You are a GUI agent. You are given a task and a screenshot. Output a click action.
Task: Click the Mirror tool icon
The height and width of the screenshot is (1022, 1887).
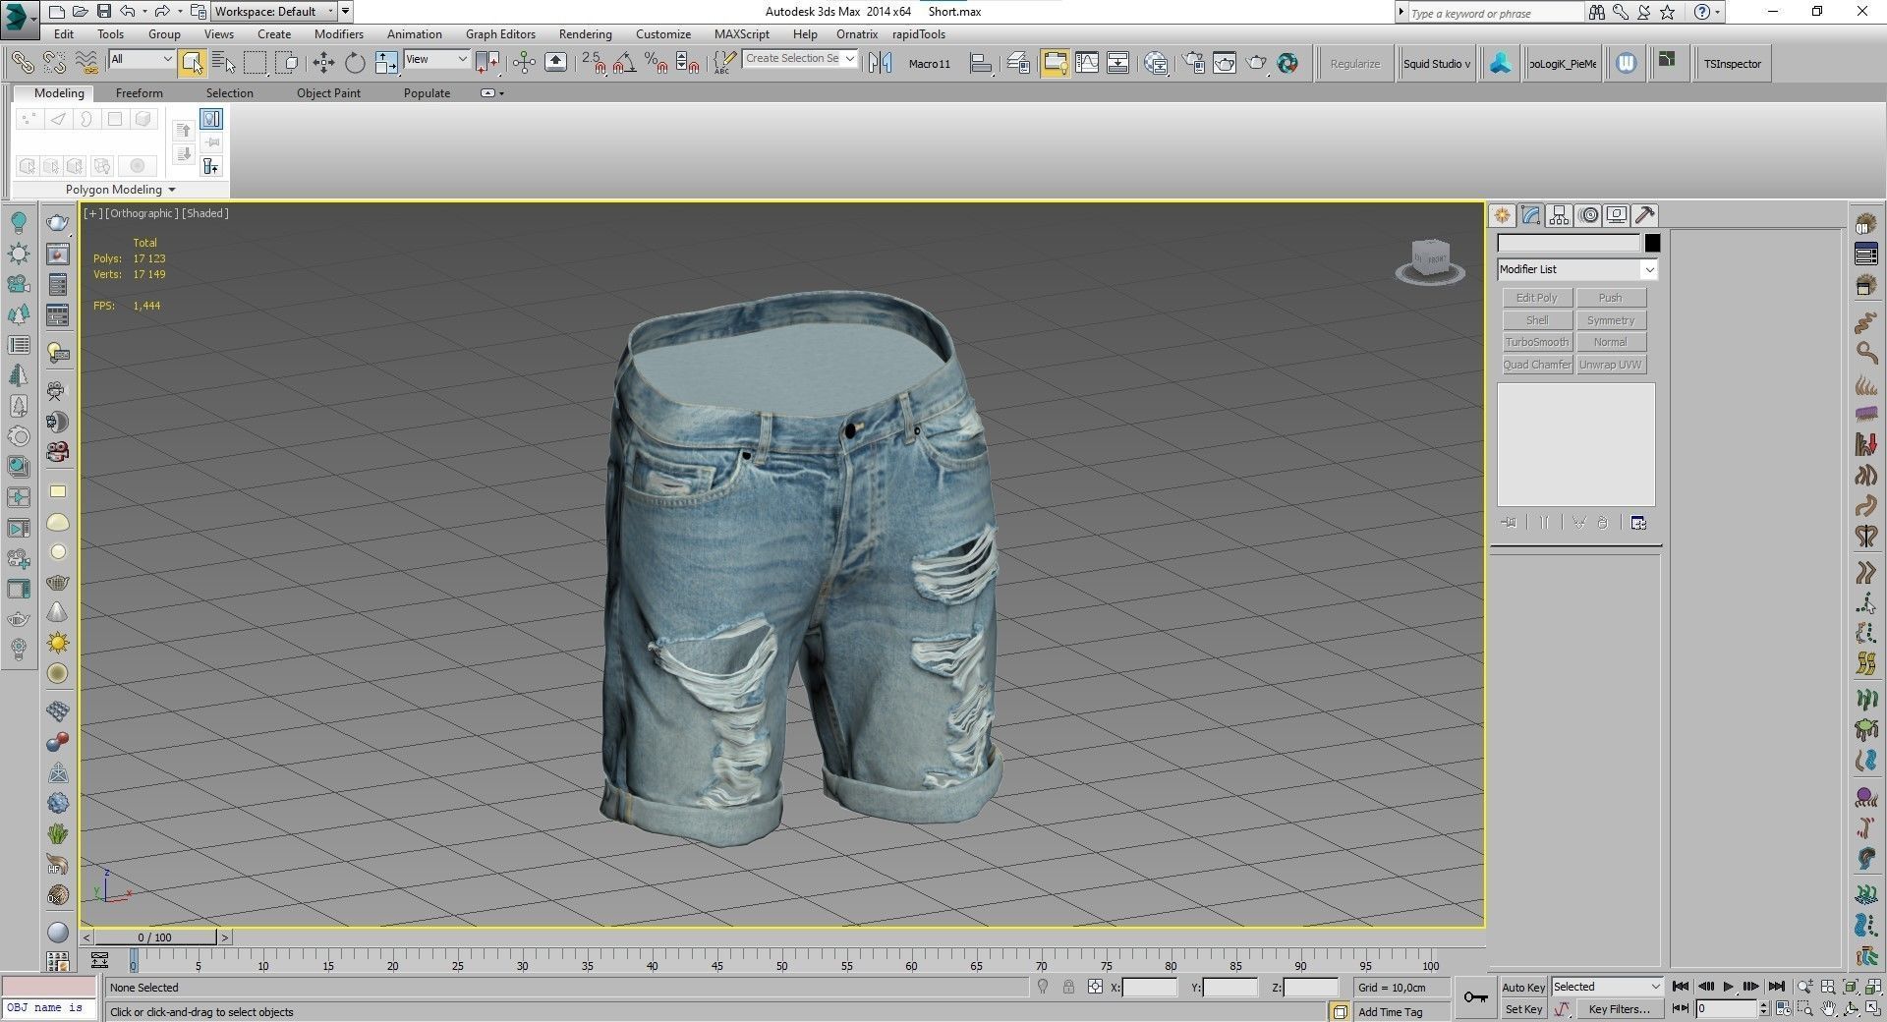coord(881,63)
